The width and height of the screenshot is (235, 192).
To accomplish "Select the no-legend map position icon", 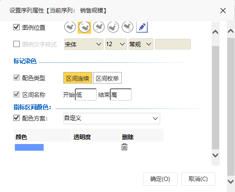I will pyautogui.click(x=70, y=27).
